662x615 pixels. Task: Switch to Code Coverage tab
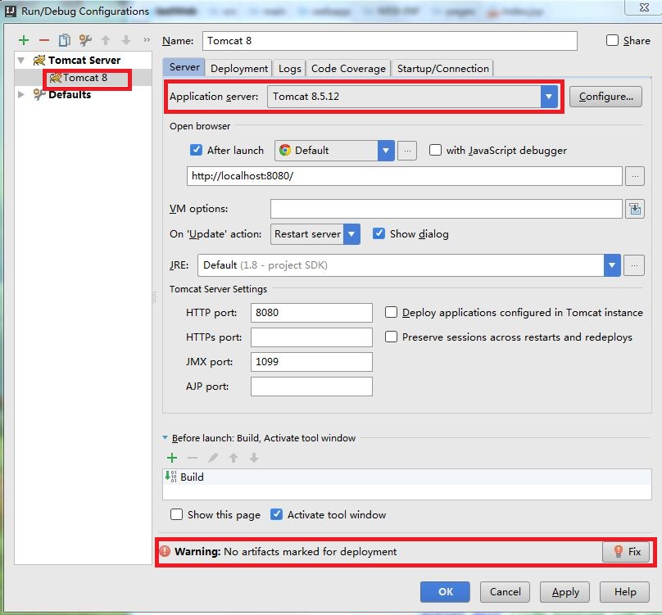tap(348, 69)
